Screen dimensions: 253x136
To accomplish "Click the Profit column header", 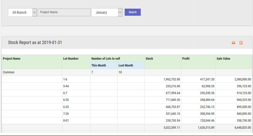I will pos(186,59).
